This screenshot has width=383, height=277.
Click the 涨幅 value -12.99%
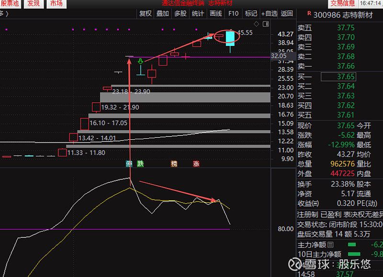341,145
